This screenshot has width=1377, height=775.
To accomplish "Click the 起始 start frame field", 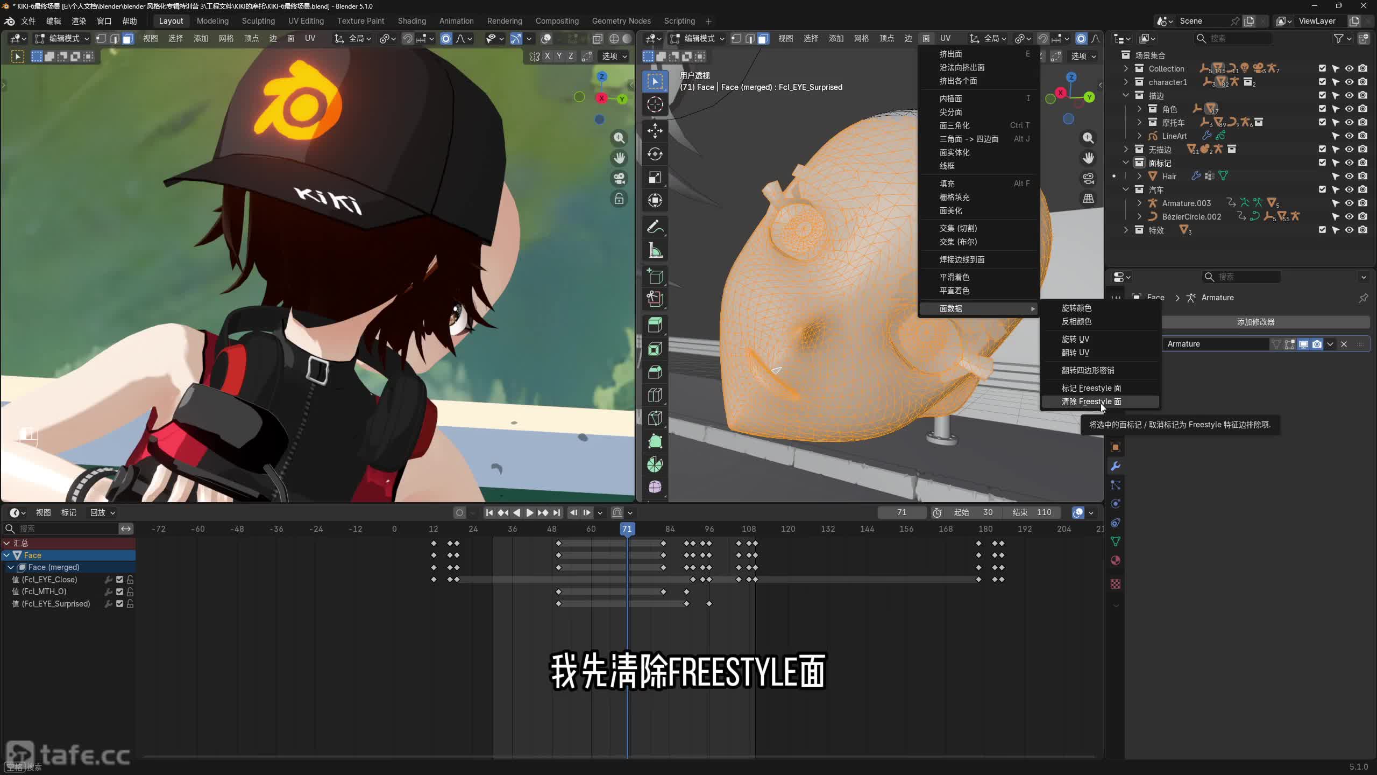I will pos(974,513).
